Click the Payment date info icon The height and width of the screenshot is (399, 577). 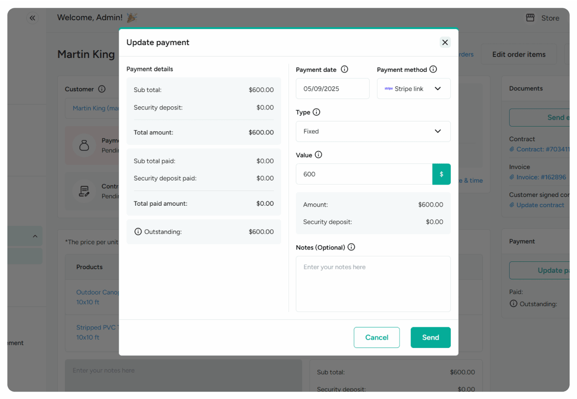click(344, 69)
